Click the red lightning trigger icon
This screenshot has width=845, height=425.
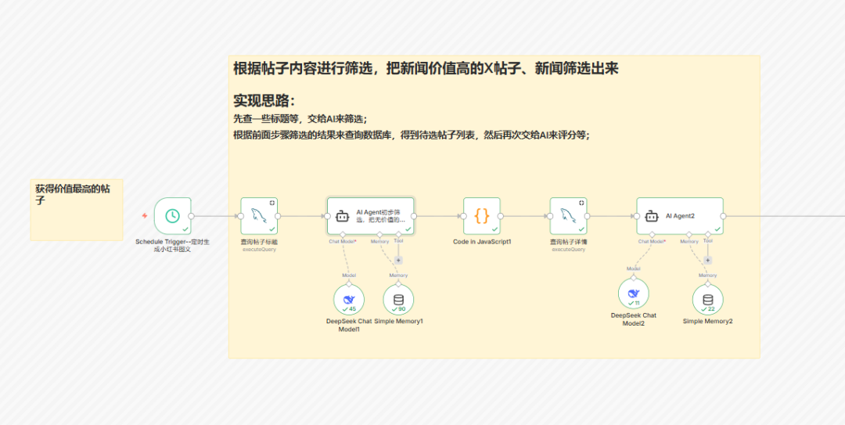(145, 216)
